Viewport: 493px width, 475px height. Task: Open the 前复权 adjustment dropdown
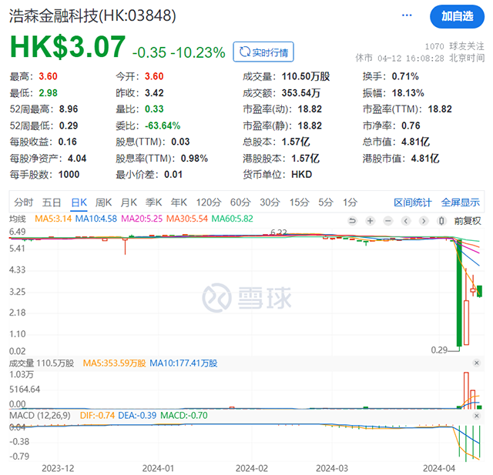[468, 221]
